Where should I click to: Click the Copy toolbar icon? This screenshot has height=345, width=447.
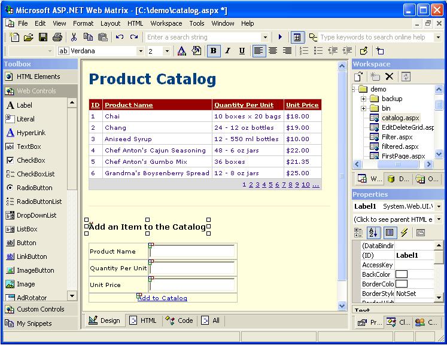tap(88, 37)
